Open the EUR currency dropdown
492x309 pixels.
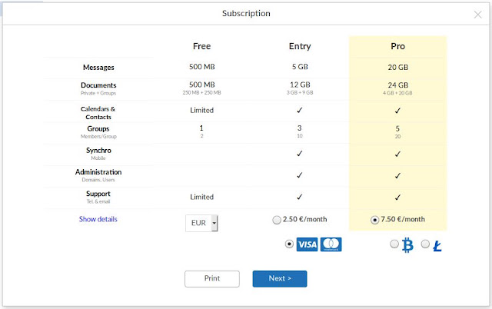pos(201,223)
